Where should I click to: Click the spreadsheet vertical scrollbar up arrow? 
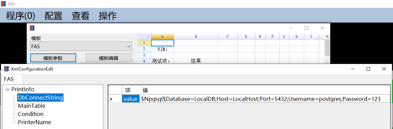[327, 37]
